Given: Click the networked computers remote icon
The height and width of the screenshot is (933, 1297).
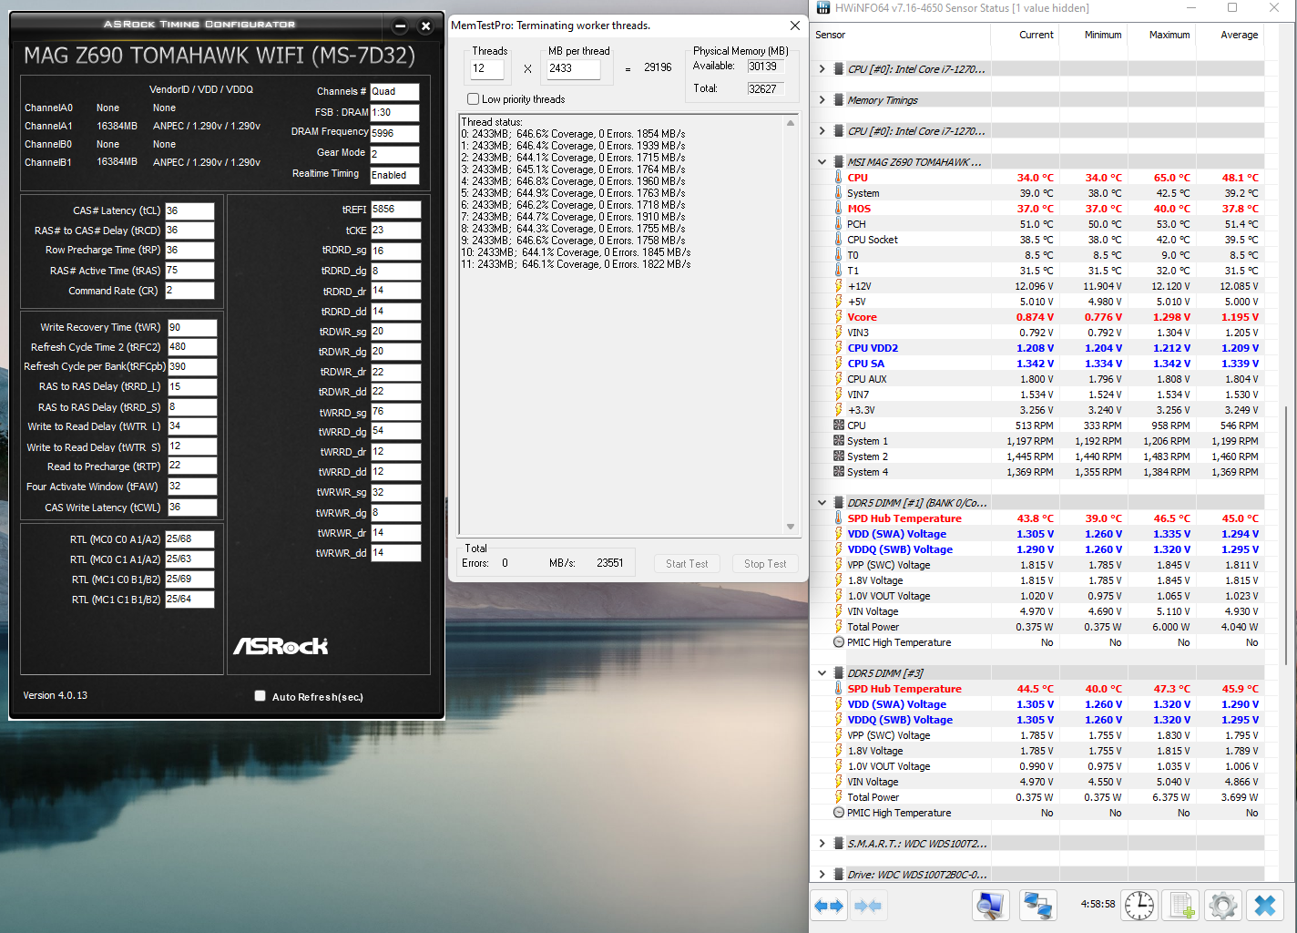Looking at the screenshot, I should (x=1037, y=906).
